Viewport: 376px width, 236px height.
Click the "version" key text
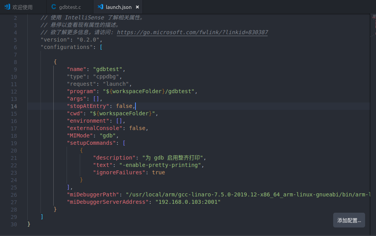click(55, 40)
